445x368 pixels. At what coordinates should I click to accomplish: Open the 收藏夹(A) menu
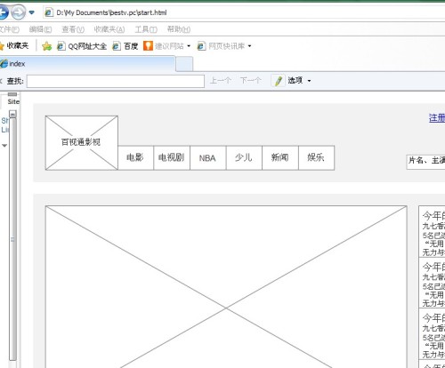click(109, 29)
